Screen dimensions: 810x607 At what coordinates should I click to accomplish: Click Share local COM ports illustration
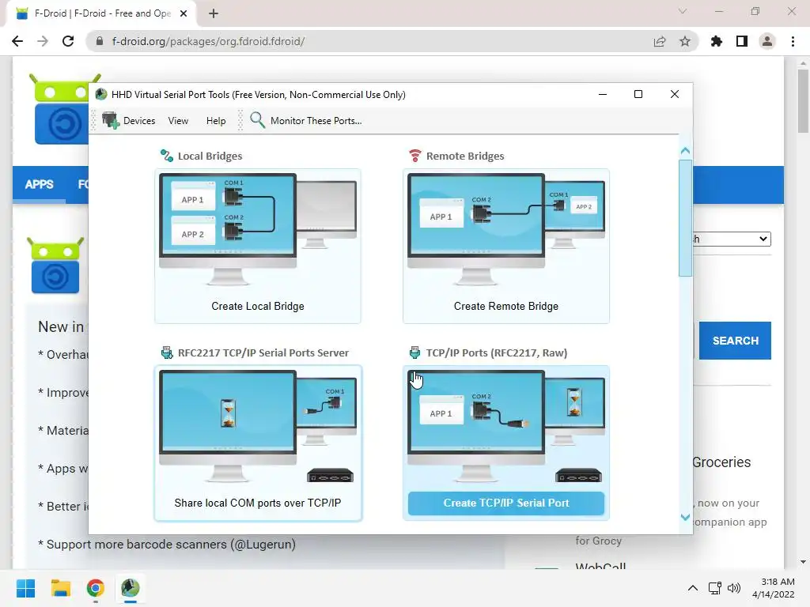click(x=258, y=426)
